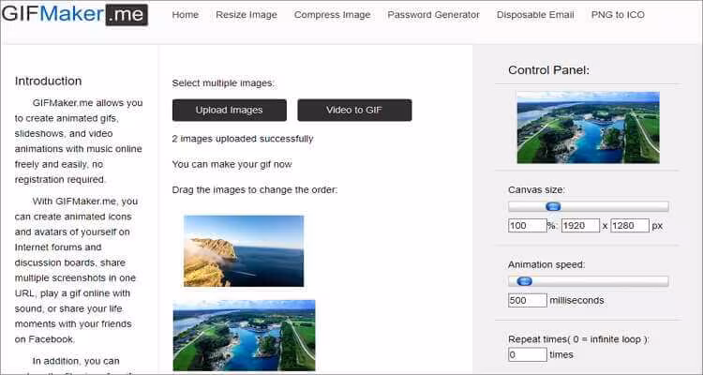Open the Compress Image link
The width and height of the screenshot is (703, 375).
[332, 15]
